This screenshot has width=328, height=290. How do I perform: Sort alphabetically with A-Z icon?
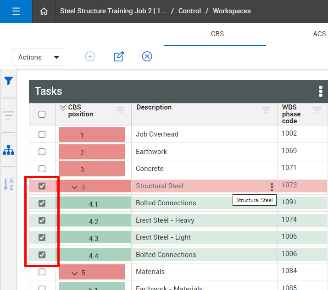[x=8, y=184]
